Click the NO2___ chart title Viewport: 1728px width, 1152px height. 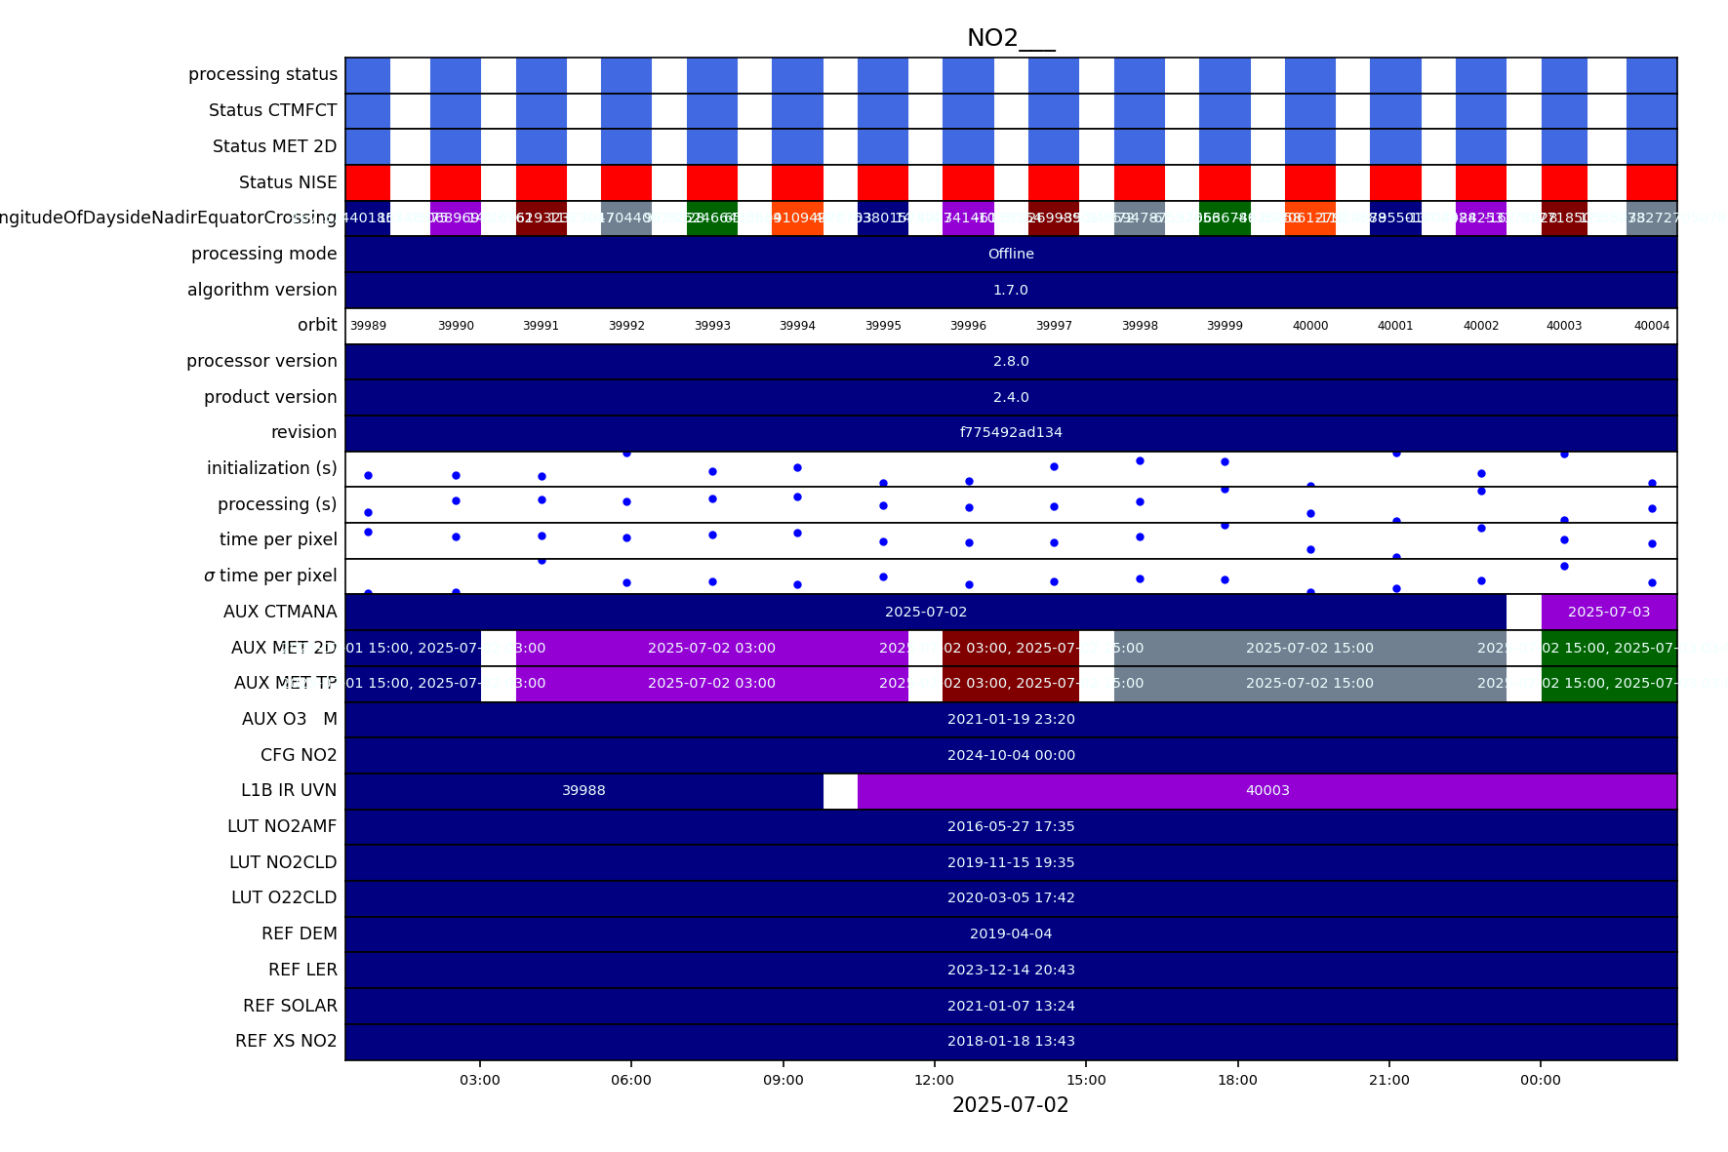[x=1010, y=39]
